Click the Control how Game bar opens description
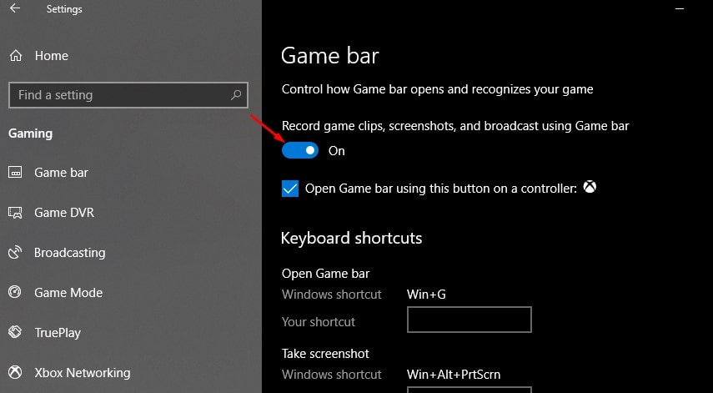The width and height of the screenshot is (713, 393). (x=437, y=88)
